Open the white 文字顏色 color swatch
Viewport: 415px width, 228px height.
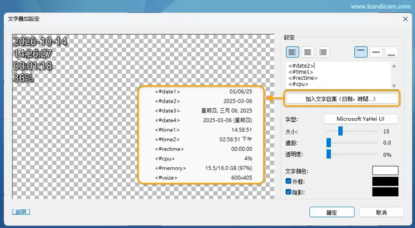point(385,170)
